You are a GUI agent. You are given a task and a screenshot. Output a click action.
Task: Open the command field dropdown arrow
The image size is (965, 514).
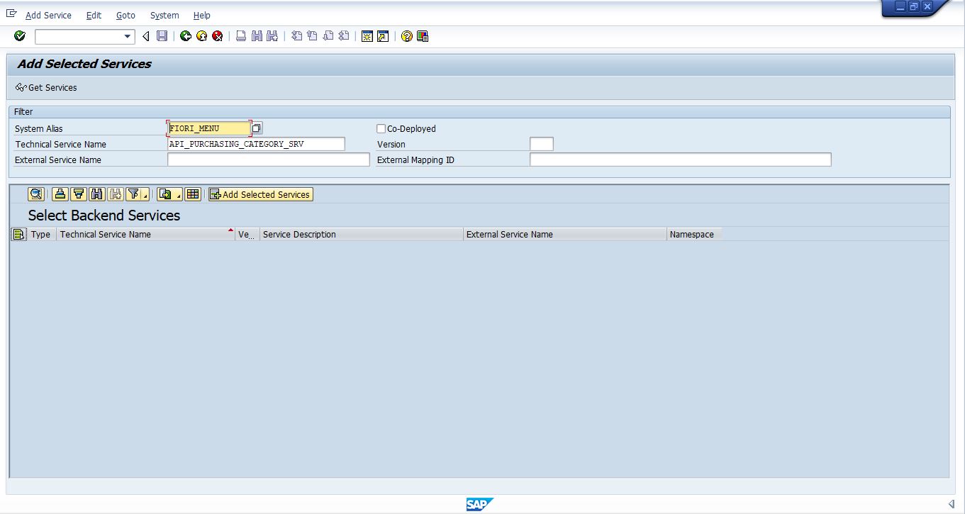click(x=128, y=36)
